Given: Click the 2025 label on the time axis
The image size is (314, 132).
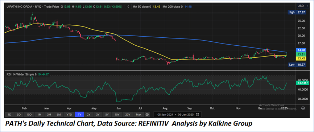Looking at the screenshot, I should [285, 108].
